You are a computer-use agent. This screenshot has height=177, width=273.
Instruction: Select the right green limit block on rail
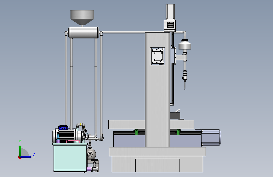(x=178, y=132)
